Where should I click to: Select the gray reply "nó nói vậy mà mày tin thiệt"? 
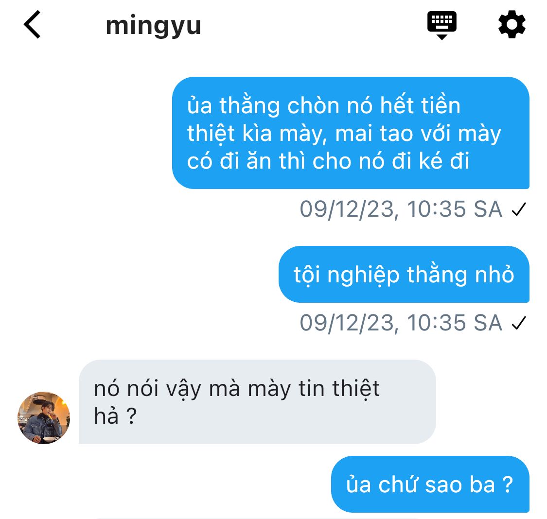coord(257,402)
